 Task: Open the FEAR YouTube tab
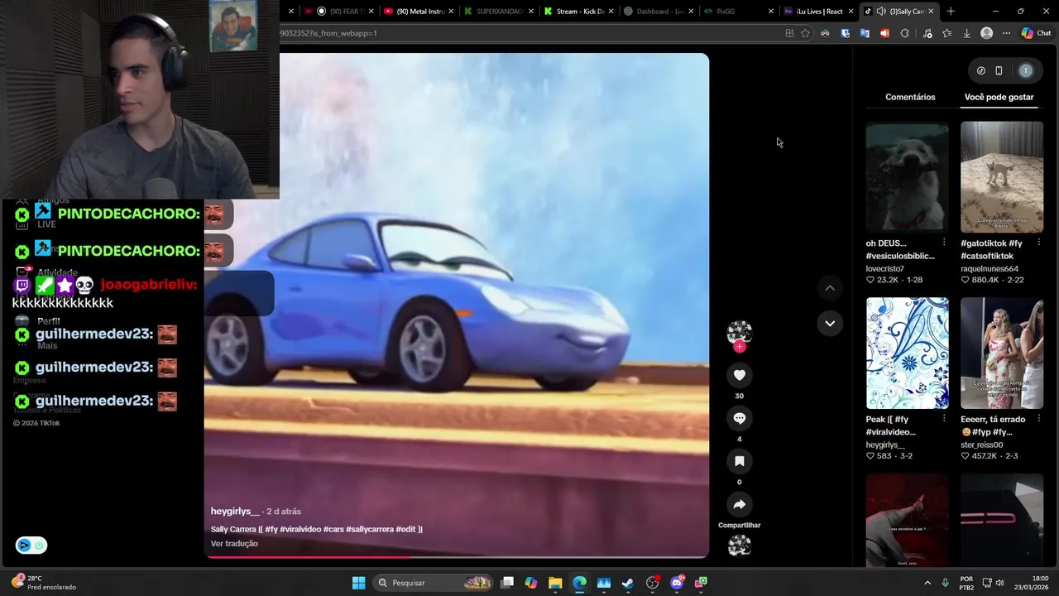[x=338, y=12]
